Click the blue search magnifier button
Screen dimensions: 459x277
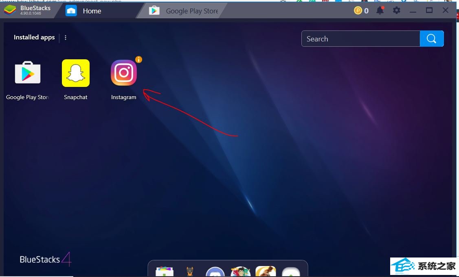[432, 39]
